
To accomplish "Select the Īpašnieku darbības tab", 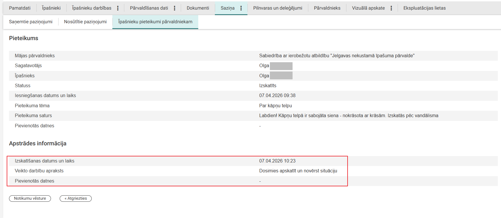I will 91,8.
